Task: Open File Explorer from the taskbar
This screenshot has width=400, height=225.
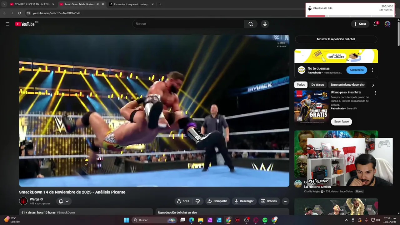Action: [x=201, y=220]
